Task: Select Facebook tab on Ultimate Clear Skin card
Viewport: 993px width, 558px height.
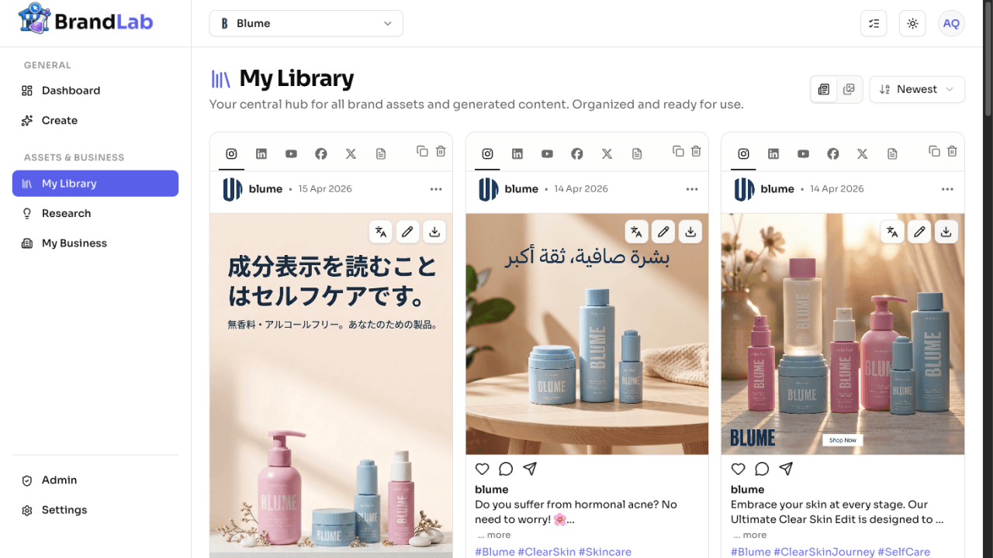Action: (833, 153)
